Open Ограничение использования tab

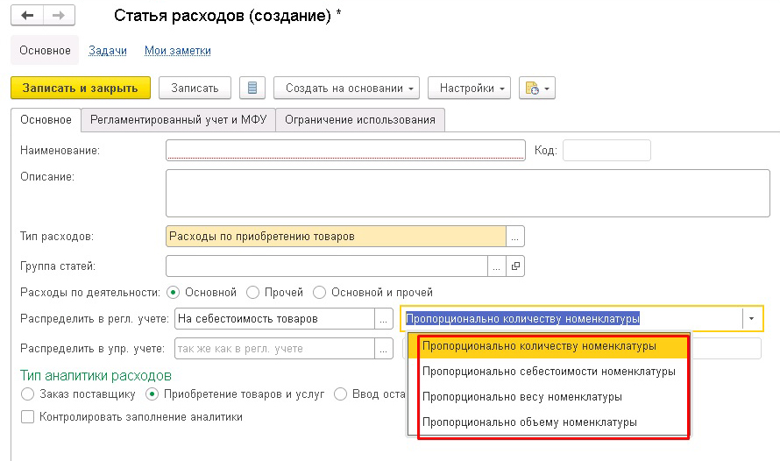click(359, 120)
